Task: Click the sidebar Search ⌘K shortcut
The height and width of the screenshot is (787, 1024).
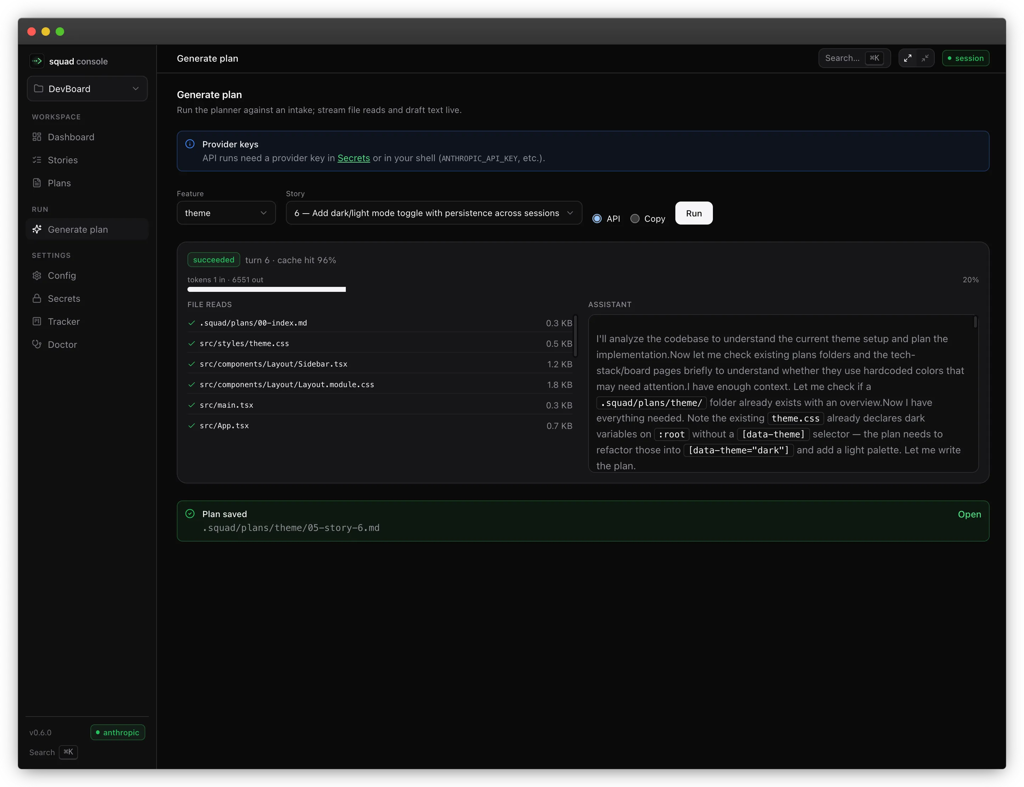Action: (x=53, y=752)
